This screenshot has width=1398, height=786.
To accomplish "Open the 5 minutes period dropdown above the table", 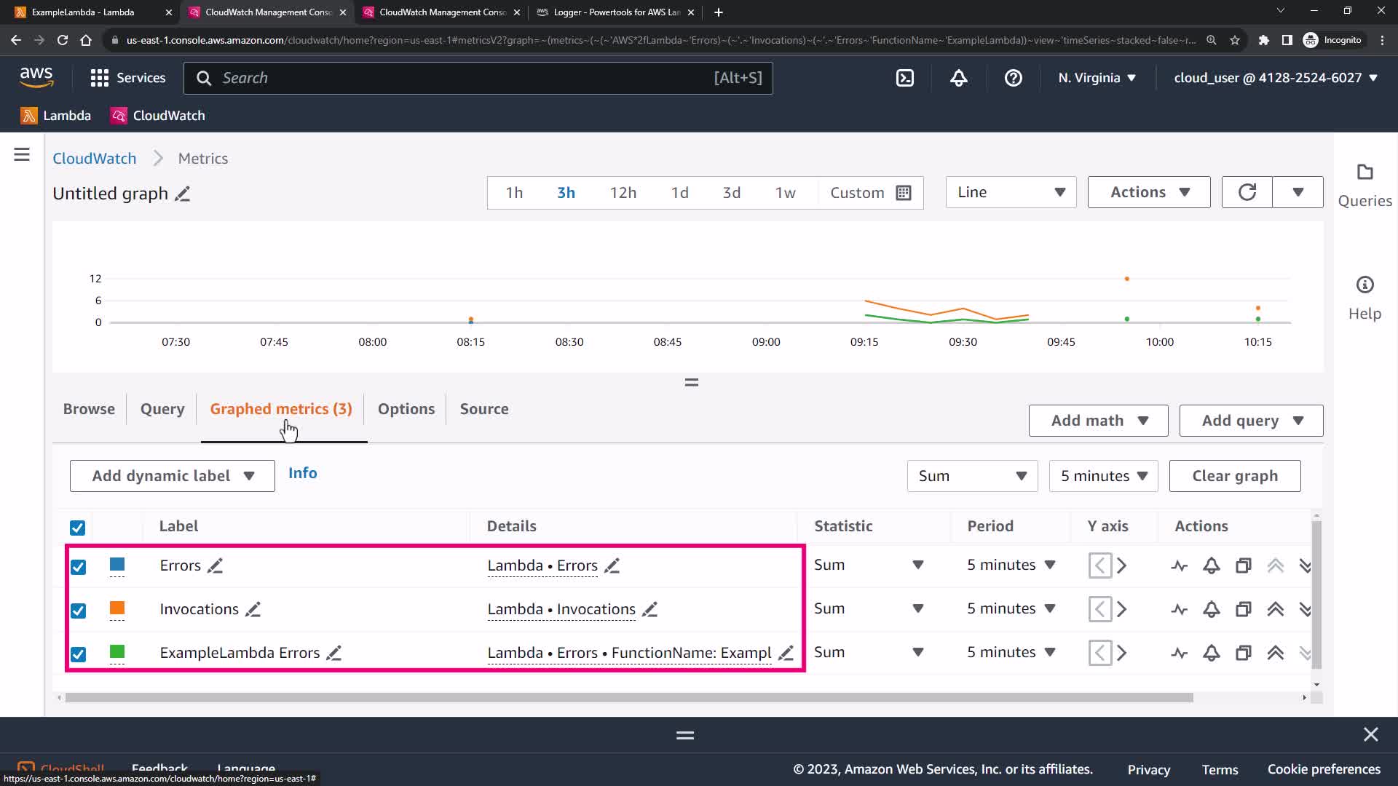I will pyautogui.click(x=1103, y=476).
